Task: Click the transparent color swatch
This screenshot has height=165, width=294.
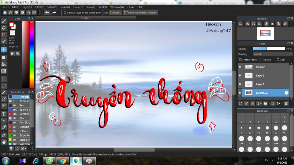Action: coord(12,33)
